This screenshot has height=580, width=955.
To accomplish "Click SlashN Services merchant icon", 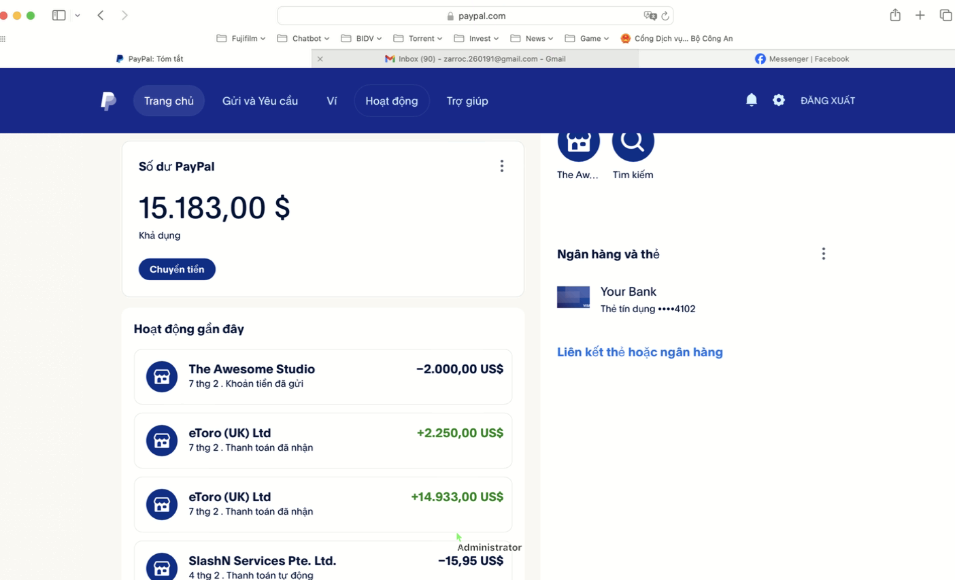I will tap(162, 566).
